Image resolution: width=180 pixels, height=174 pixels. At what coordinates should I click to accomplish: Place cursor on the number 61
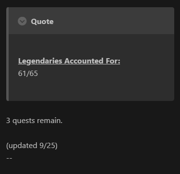[x=22, y=74]
